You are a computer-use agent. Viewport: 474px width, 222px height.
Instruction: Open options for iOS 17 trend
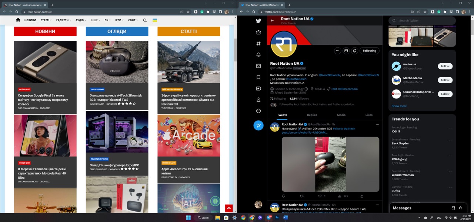(451, 128)
